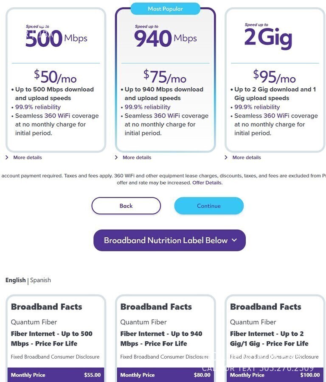Expand More details under 940 Mbps plan
The image size is (326, 382).
point(137,157)
